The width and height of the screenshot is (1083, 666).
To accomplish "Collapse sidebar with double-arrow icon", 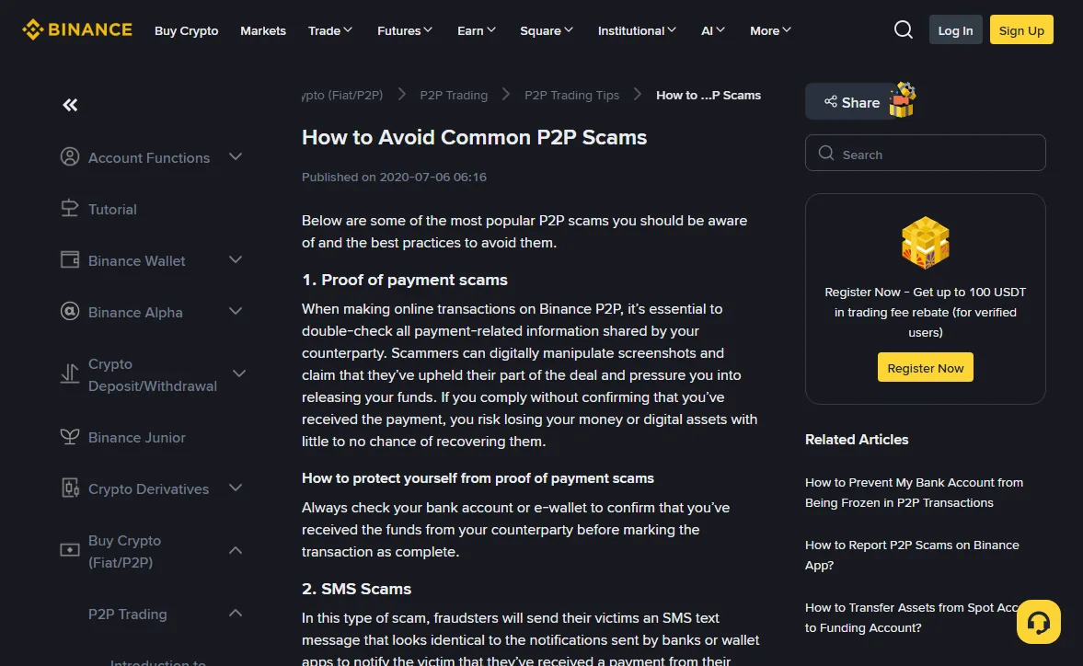I will [70, 105].
